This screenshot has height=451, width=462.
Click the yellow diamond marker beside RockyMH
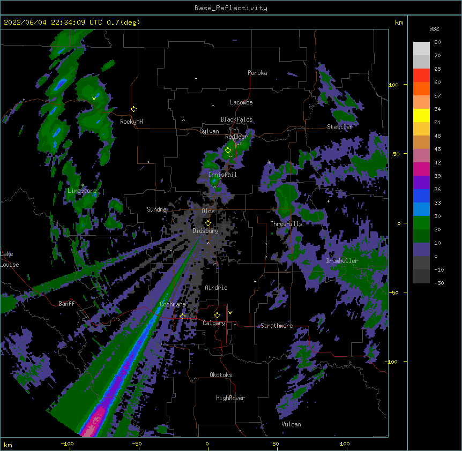click(133, 109)
